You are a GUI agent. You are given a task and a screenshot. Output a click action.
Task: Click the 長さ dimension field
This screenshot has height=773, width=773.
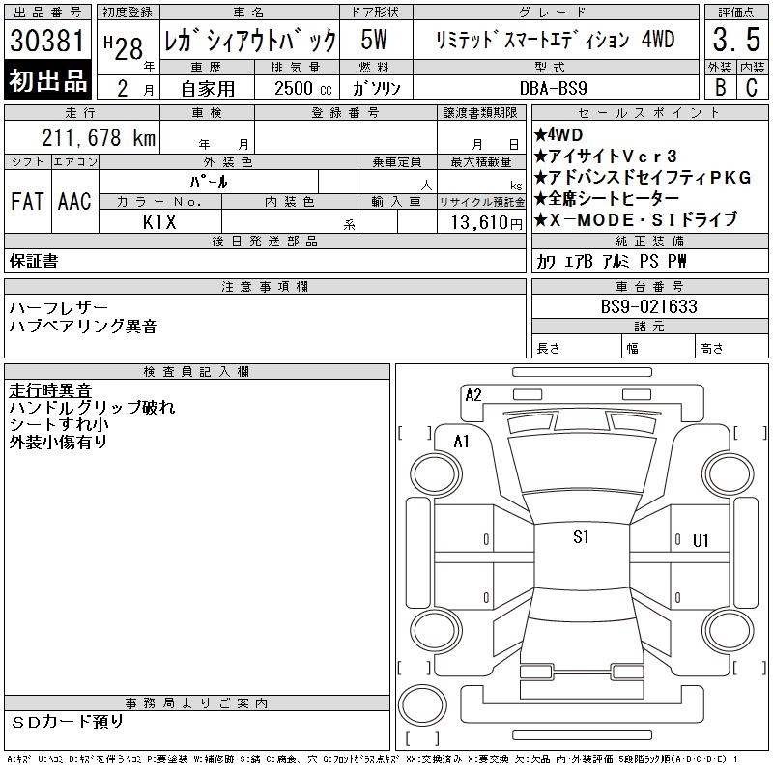point(576,346)
